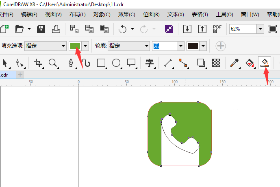Select the Pen tool
280x187 pixels.
72,63
